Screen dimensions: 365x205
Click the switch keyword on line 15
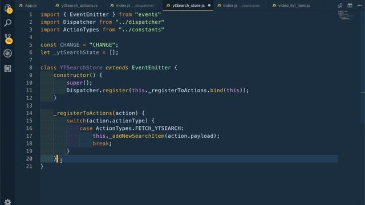point(76,121)
